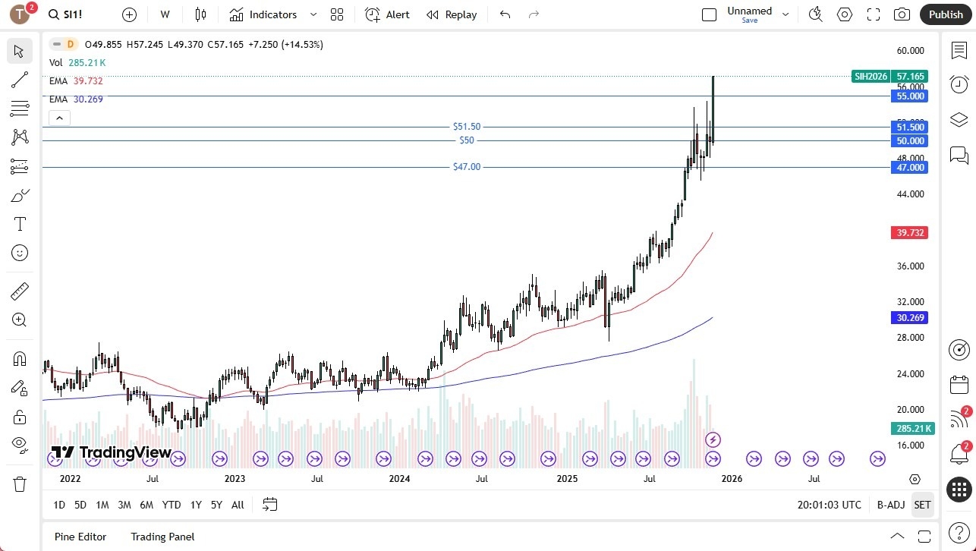Hide all drawings with eye icon
The image size is (976, 551).
(x=20, y=444)
